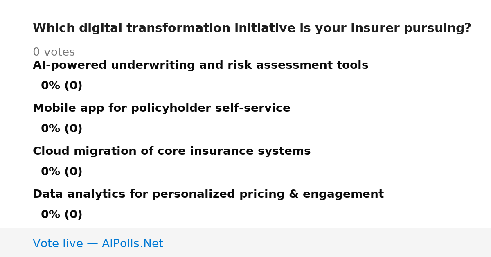Open the Vote live — AIPolls.Net link
Image resolution: width=491 pixels, height=257 pixels.
point(98,244)
